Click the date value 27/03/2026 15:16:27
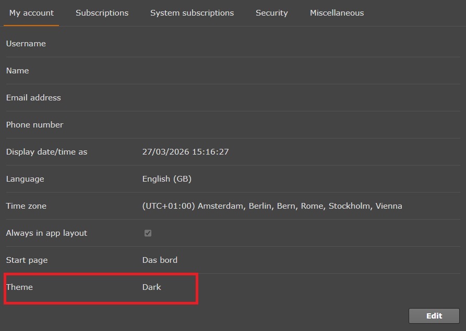Image resolution: width=466 pixels, height=331 pixels. tap(185, 152)
